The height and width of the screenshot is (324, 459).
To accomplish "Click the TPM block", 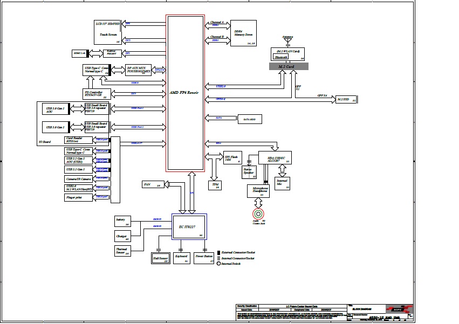I will coord(215,185).
